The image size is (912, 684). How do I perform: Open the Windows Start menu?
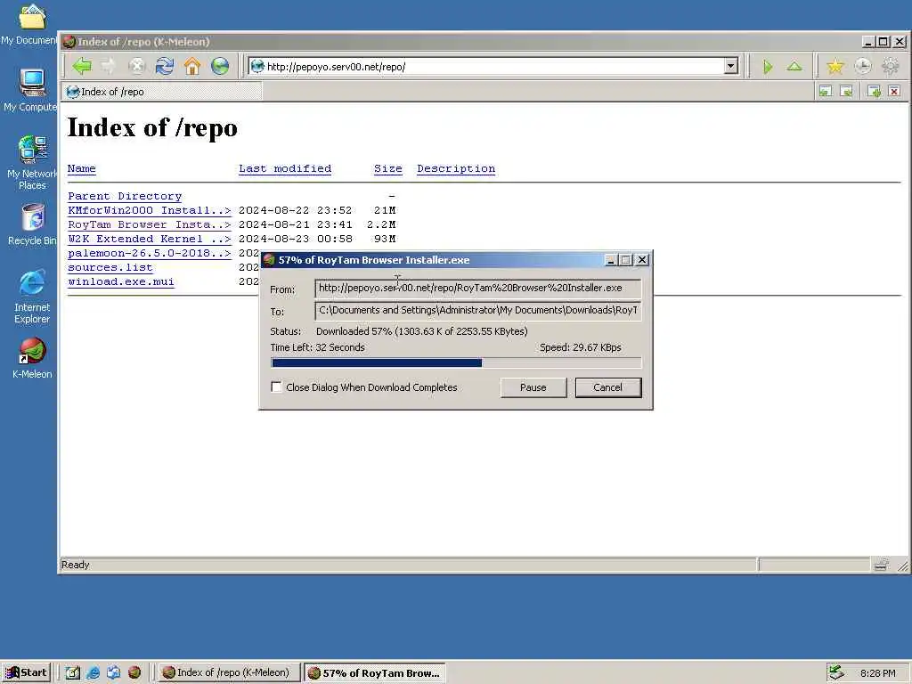[x=26, y=672]
